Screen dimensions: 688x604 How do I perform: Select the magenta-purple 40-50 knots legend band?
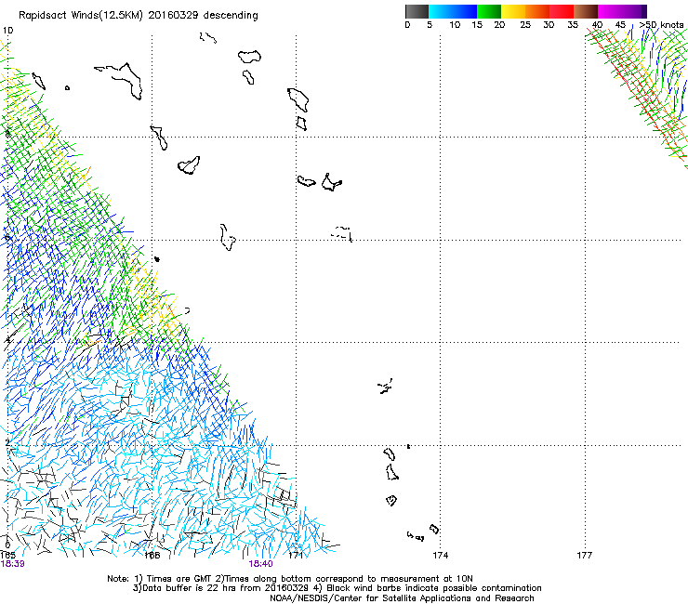622,11
